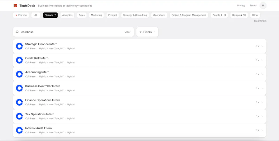
Task: Click Coinbase logo on Finance Operations Intern
Action: (20, 102)
